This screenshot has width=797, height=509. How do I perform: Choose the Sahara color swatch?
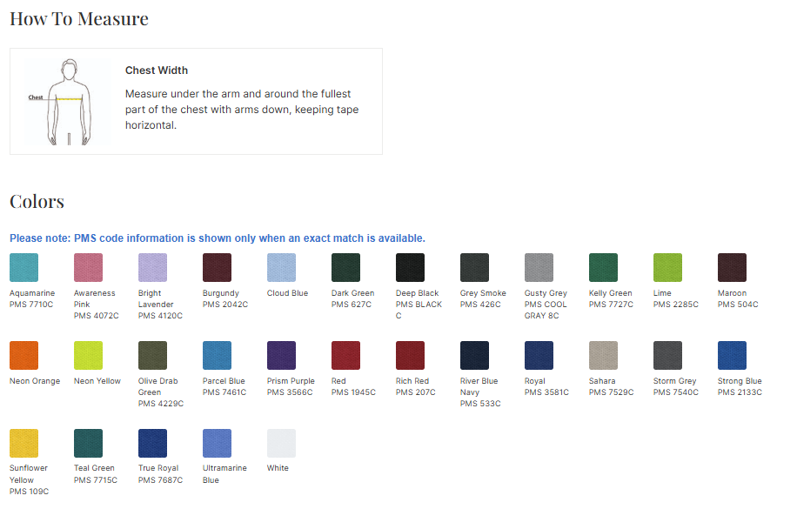pos(603,356)
